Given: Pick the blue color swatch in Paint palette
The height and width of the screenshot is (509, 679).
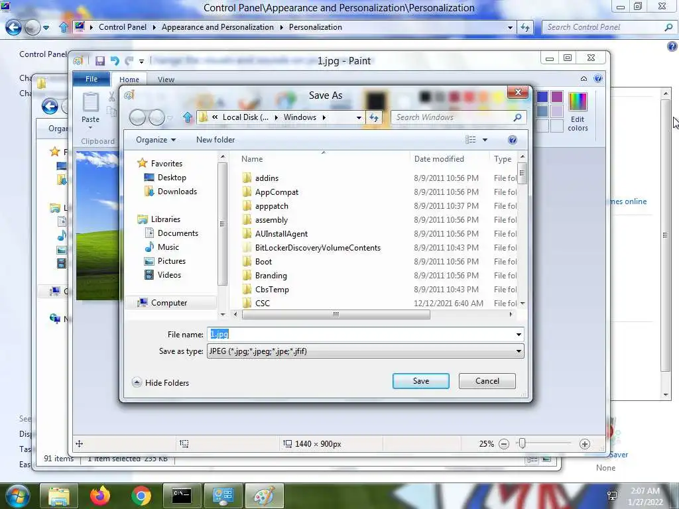Looking at the screenshot, I should [x=542, y=97].
